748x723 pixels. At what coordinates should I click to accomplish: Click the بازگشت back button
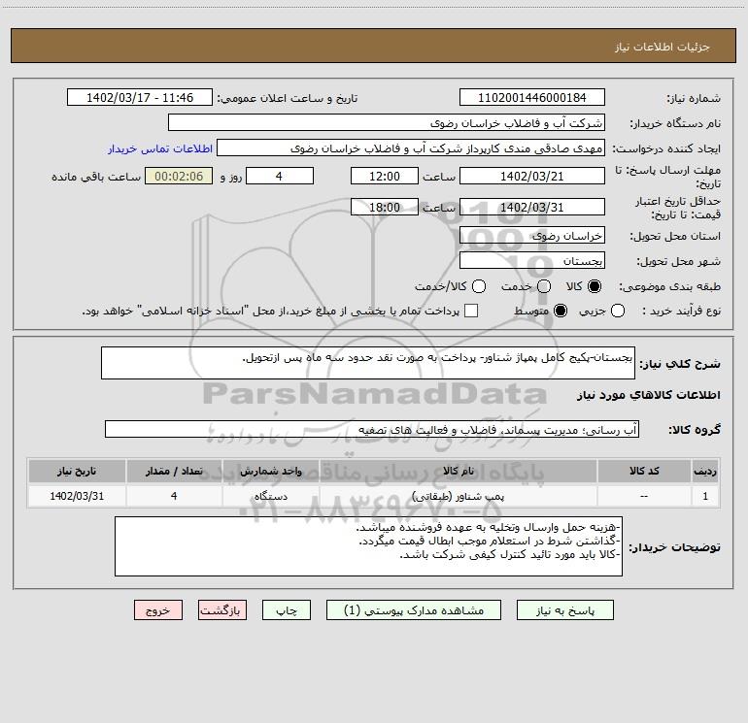(x=222, y=610)
